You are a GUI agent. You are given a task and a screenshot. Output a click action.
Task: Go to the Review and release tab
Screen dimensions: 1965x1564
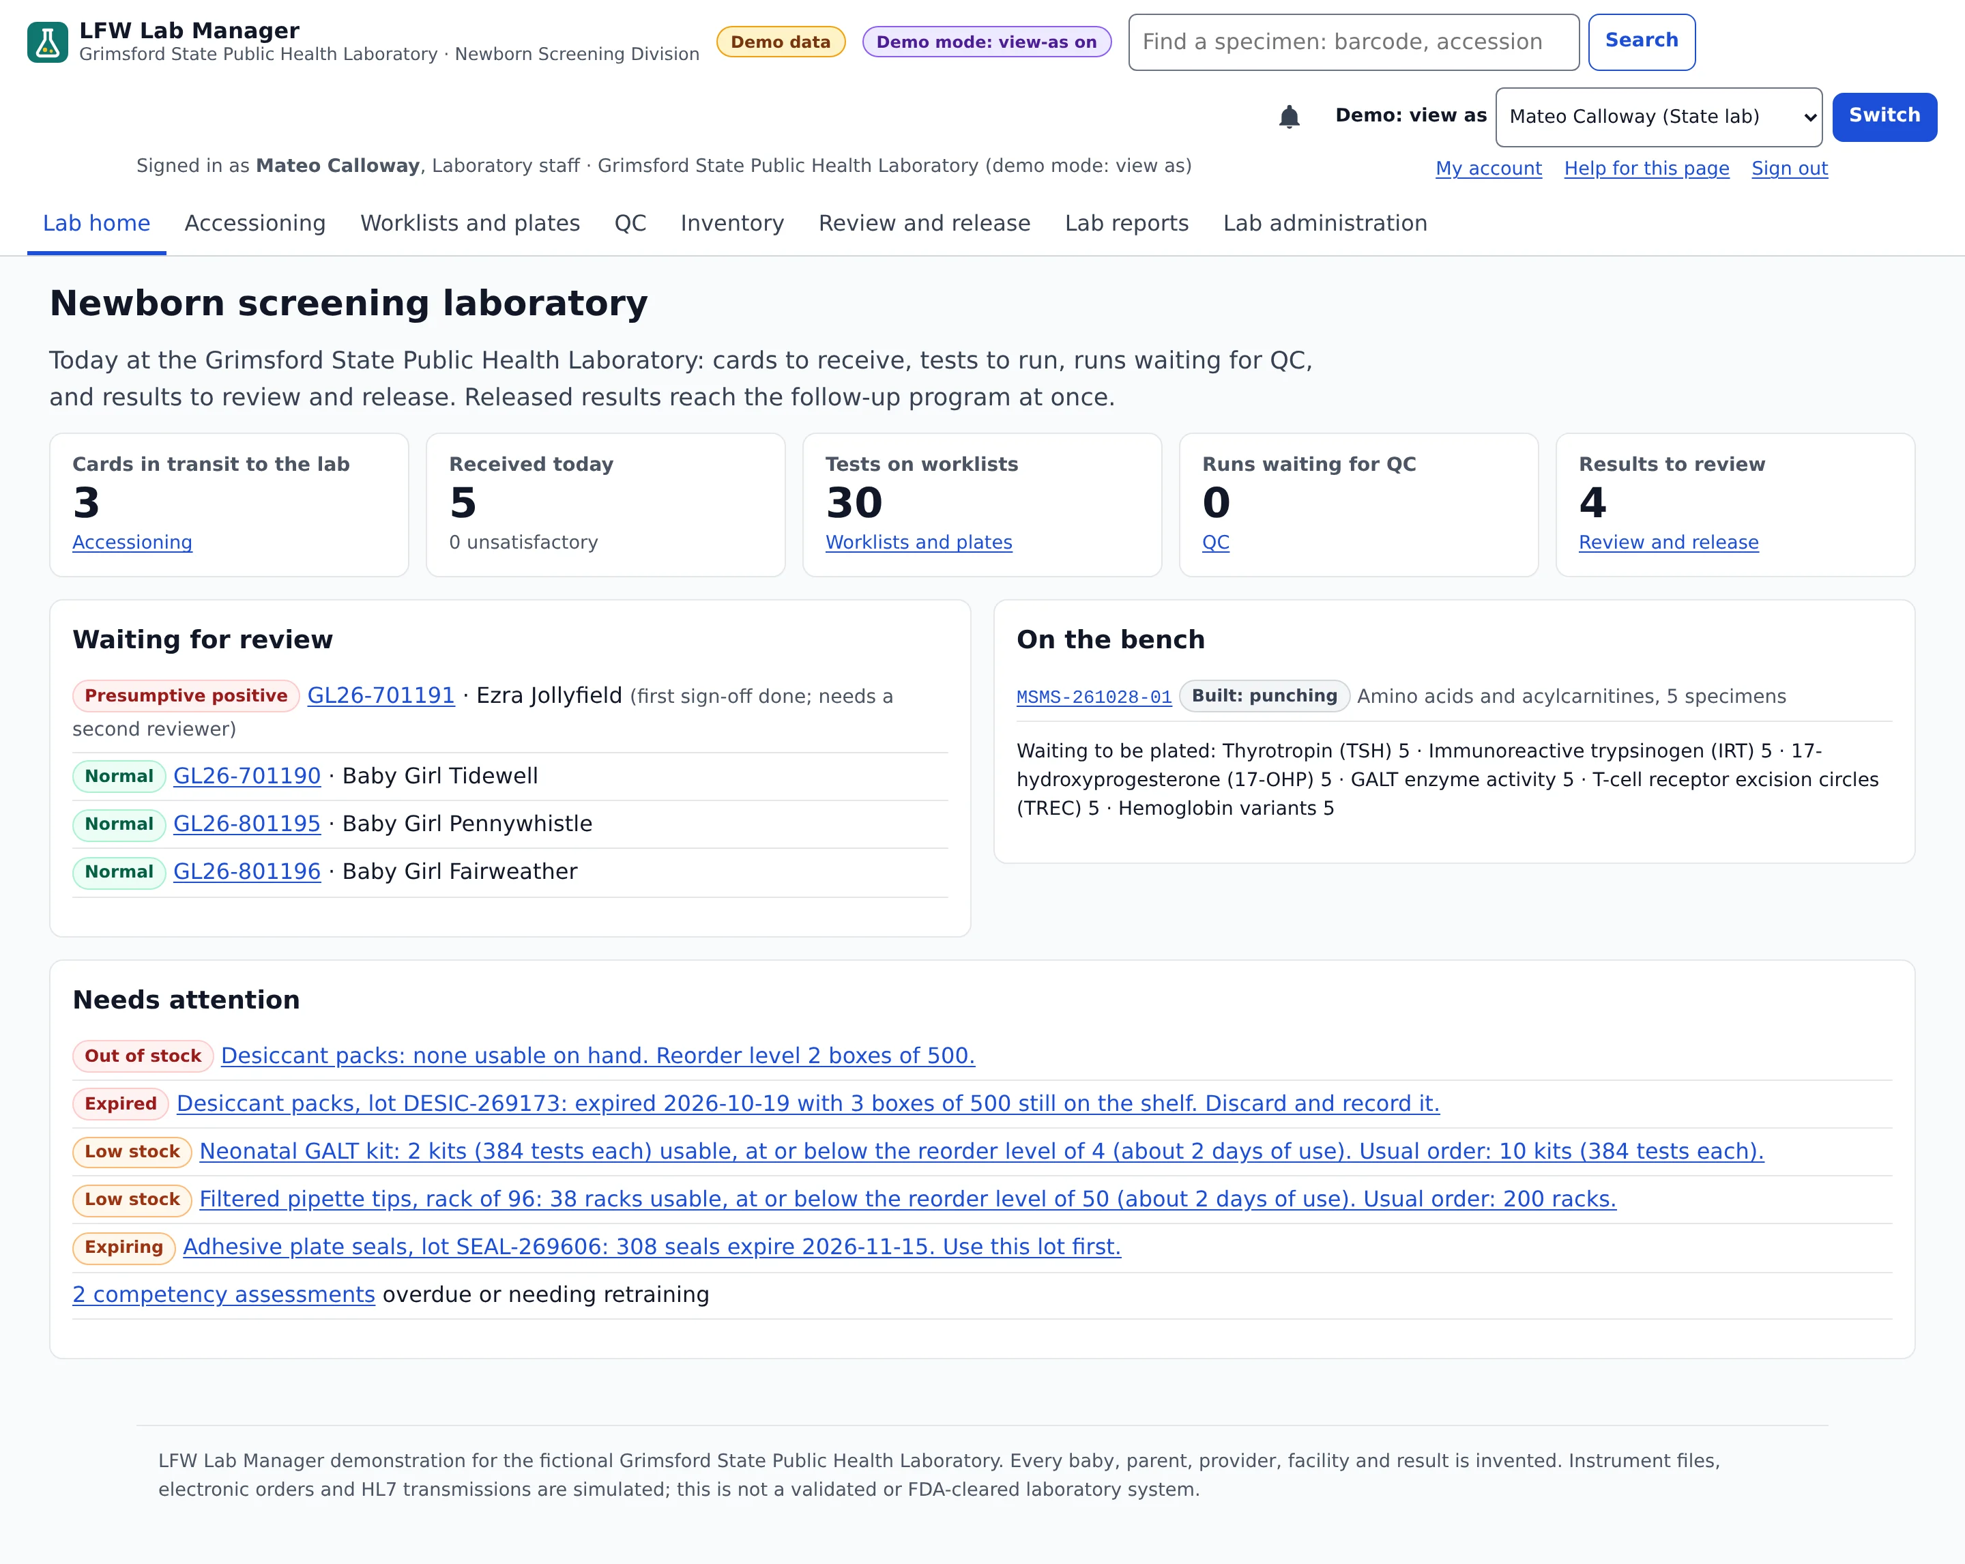click(925, 223)
